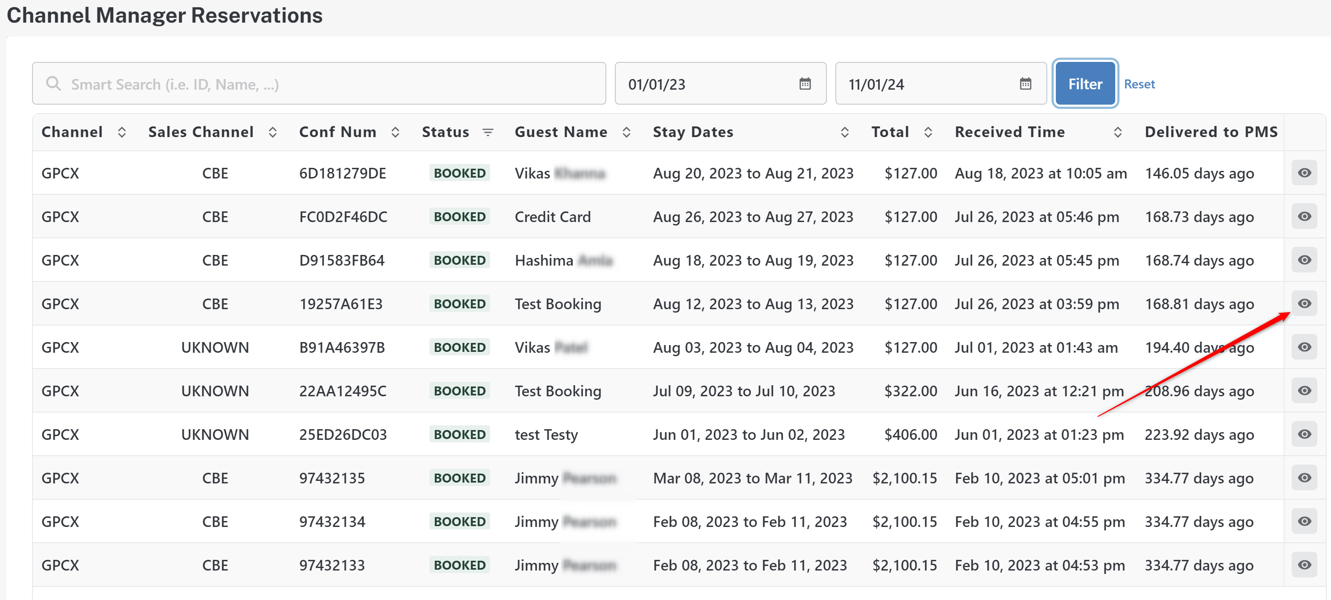View reservation 25ED26DC03 via eye icon
Screen dimensions: 1331x600
click(1304, 434)
